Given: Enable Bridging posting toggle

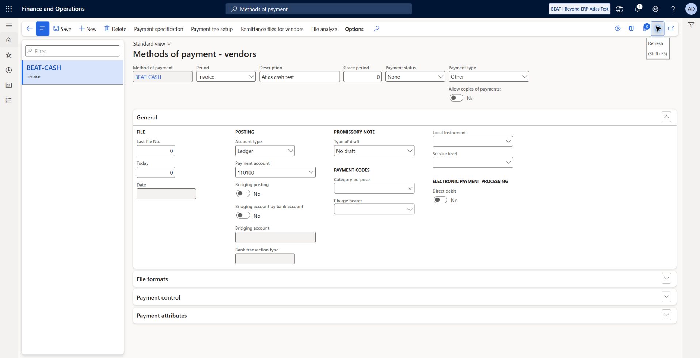Looking at the screenshot, I should [x=243, y=194].
